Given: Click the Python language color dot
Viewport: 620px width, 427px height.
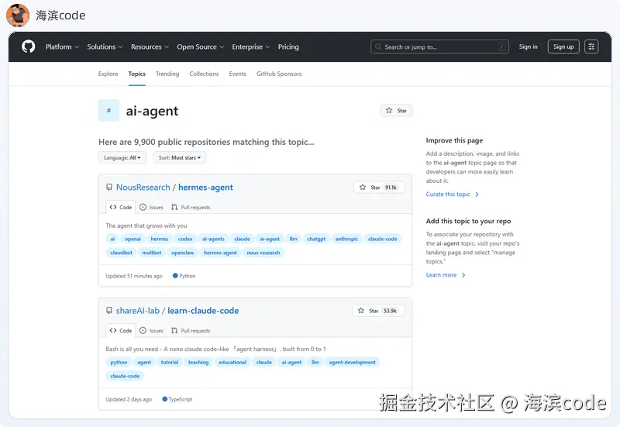Looking at the screenshot, I should (x=175, y=276).
